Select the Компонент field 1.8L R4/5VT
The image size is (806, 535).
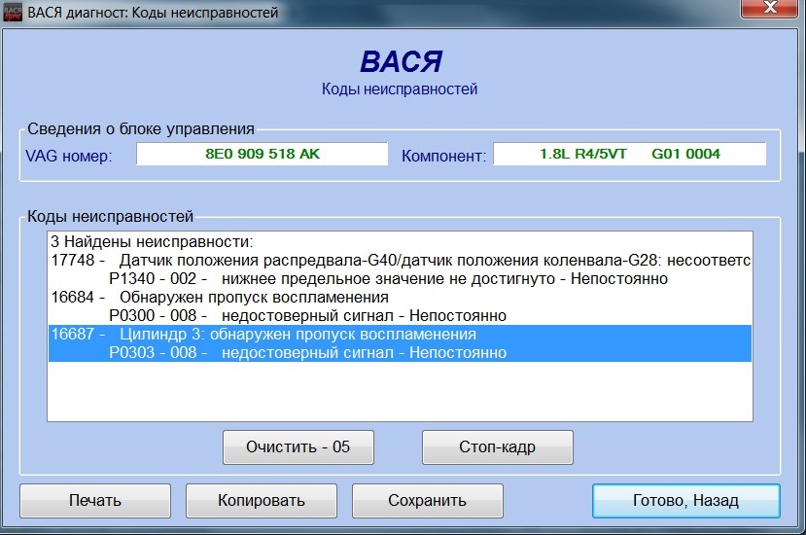pos(630,154)
